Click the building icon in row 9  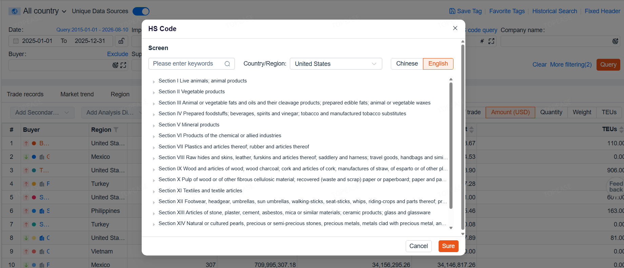[42, 251]
